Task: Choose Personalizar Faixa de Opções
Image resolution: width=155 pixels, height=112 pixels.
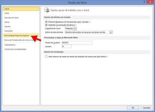Action: [21, 36]
